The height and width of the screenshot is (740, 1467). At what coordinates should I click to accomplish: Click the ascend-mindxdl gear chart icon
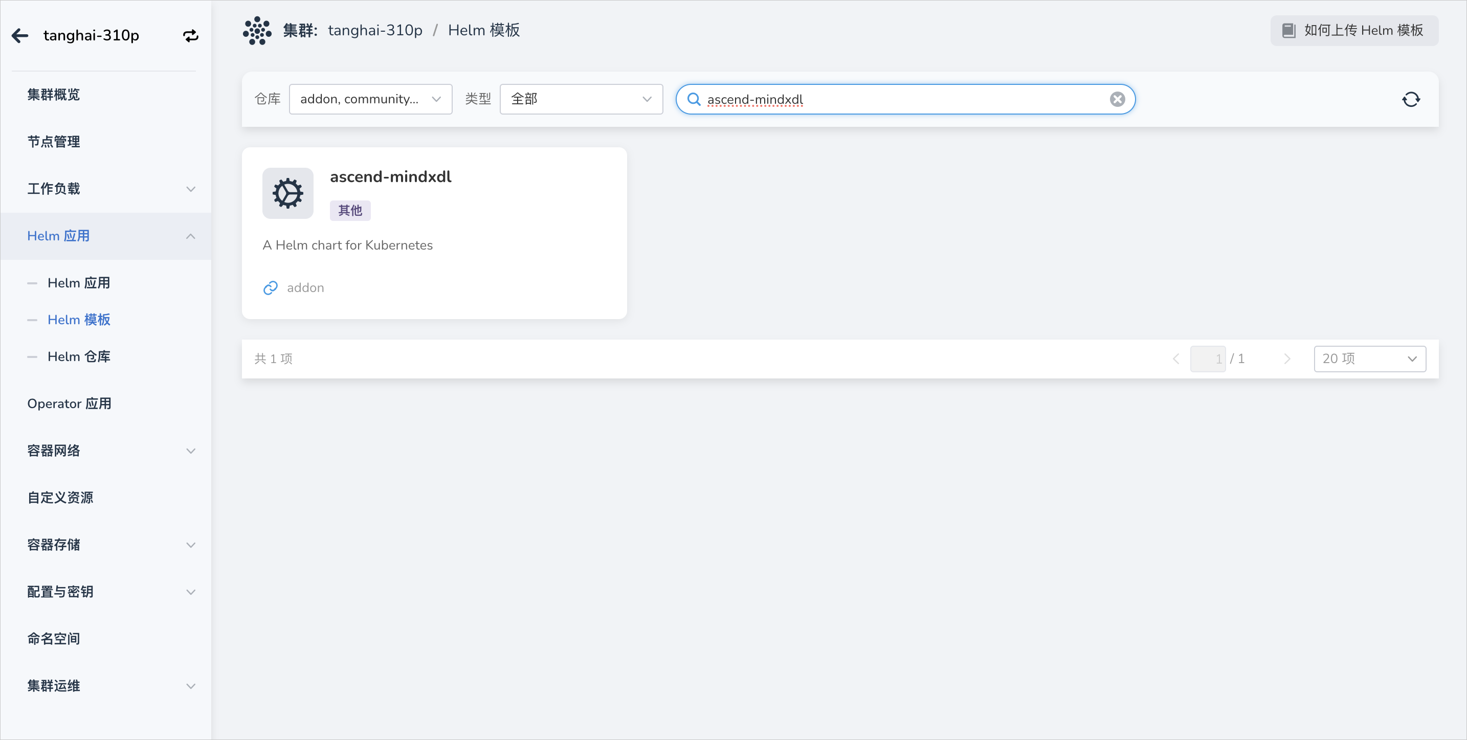point(287,193)
